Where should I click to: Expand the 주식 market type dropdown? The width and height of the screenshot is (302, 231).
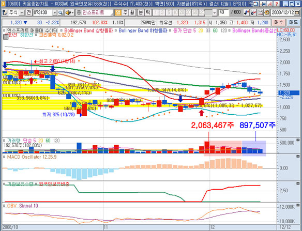tap(22, 13)
